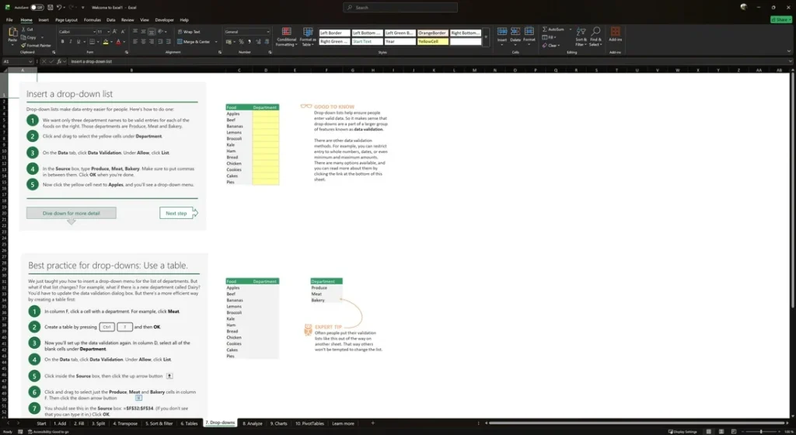The image size is (796, 435).
Task: Click the zoom slider in status bar
Action: (x=760, y=431)
